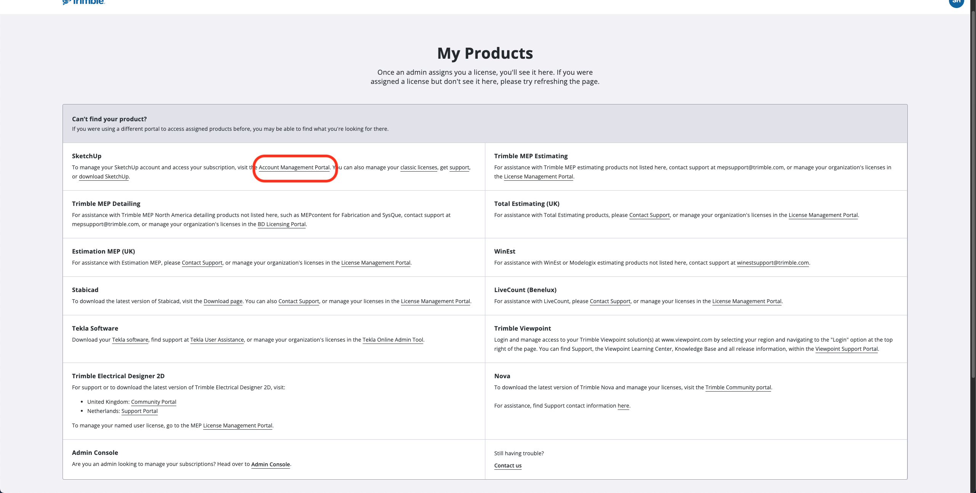Open the download SketchUp link
The image size is (976, 493).
coord(104,177)
